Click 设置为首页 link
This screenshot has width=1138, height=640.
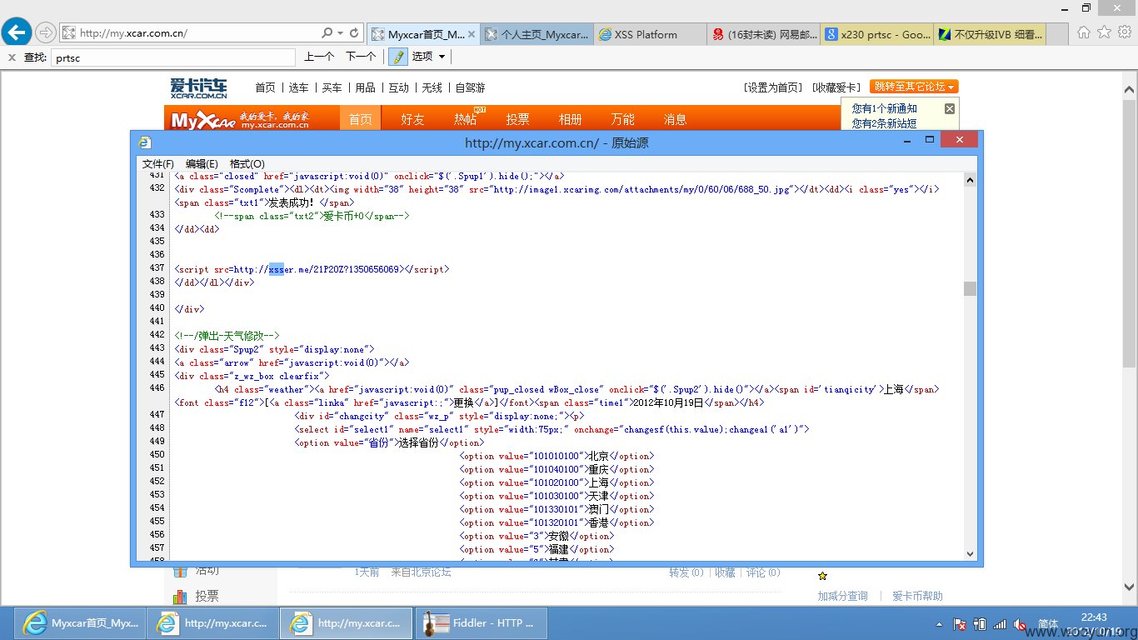click(x=773, y=87)
